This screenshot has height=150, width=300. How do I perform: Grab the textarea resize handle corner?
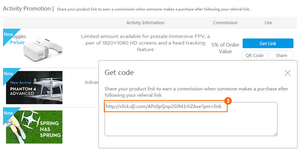(275, 134)
